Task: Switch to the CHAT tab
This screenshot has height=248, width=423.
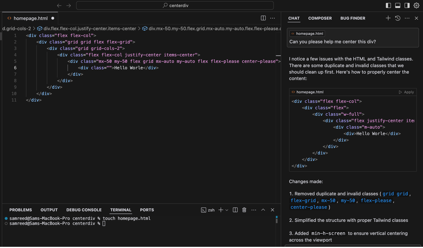Action: click(x=294, y=18)
